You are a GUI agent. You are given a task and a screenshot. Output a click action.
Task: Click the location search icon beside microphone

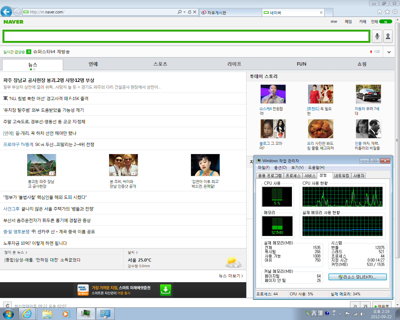(388, 36)
